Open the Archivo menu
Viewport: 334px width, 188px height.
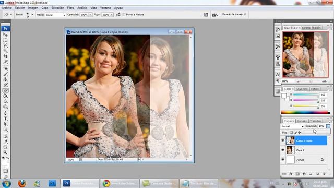(x=7, y=8)
